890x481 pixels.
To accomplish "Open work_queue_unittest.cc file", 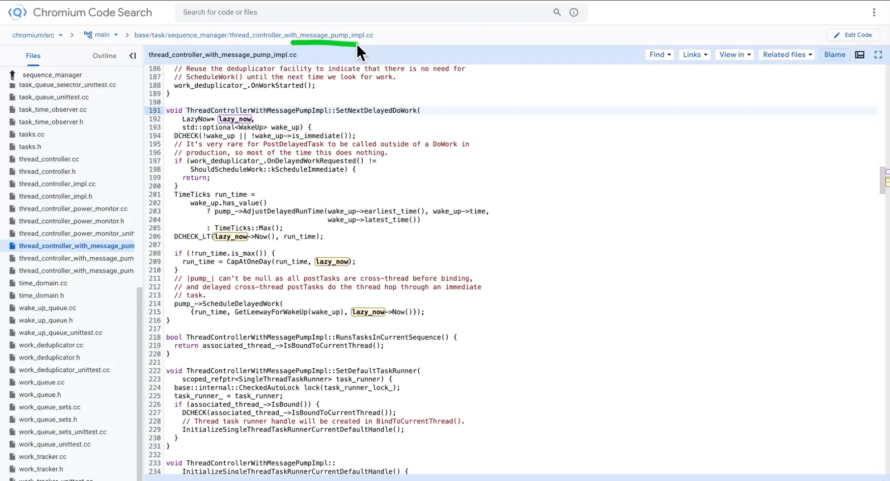I will [54, 444].
